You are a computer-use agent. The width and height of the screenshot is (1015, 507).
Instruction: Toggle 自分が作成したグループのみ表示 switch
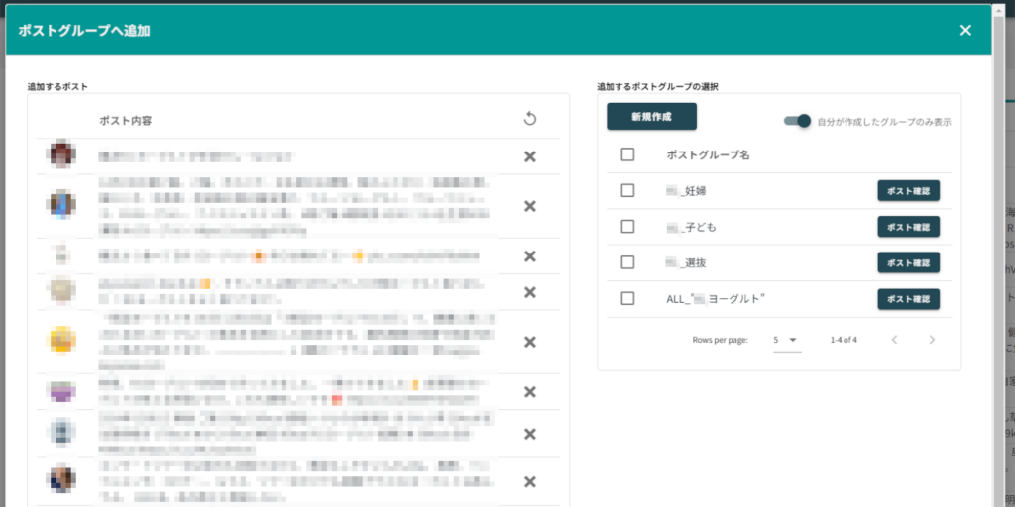pyautogui.click(x=798, y=121)
